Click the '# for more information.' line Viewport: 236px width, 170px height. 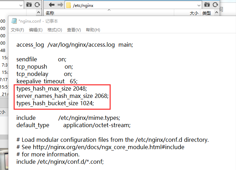pos(48,154)
